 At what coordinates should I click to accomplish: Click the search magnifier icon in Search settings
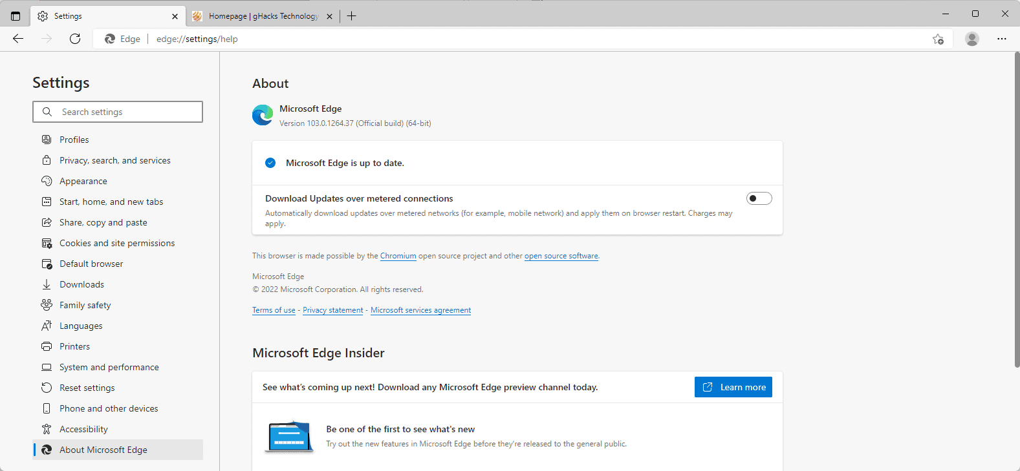(47, 112)
